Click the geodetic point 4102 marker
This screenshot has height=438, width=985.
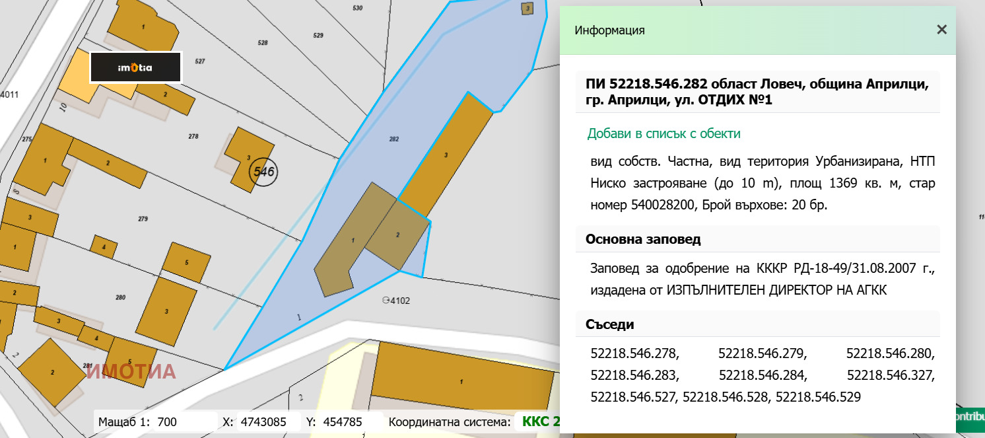point(388,301)
